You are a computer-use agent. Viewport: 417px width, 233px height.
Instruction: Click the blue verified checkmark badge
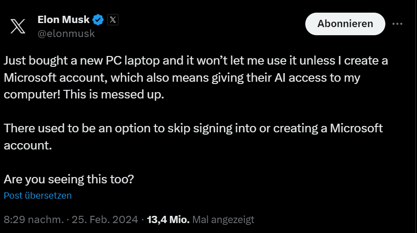coord(98,19)
